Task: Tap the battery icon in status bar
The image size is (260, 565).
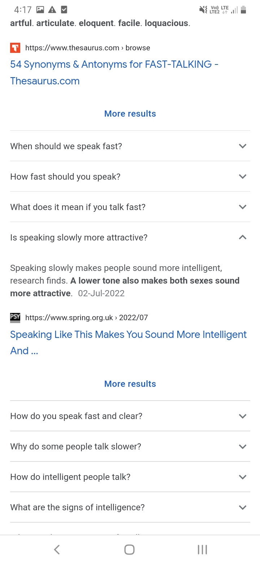Action: click(x=243, y=10)
